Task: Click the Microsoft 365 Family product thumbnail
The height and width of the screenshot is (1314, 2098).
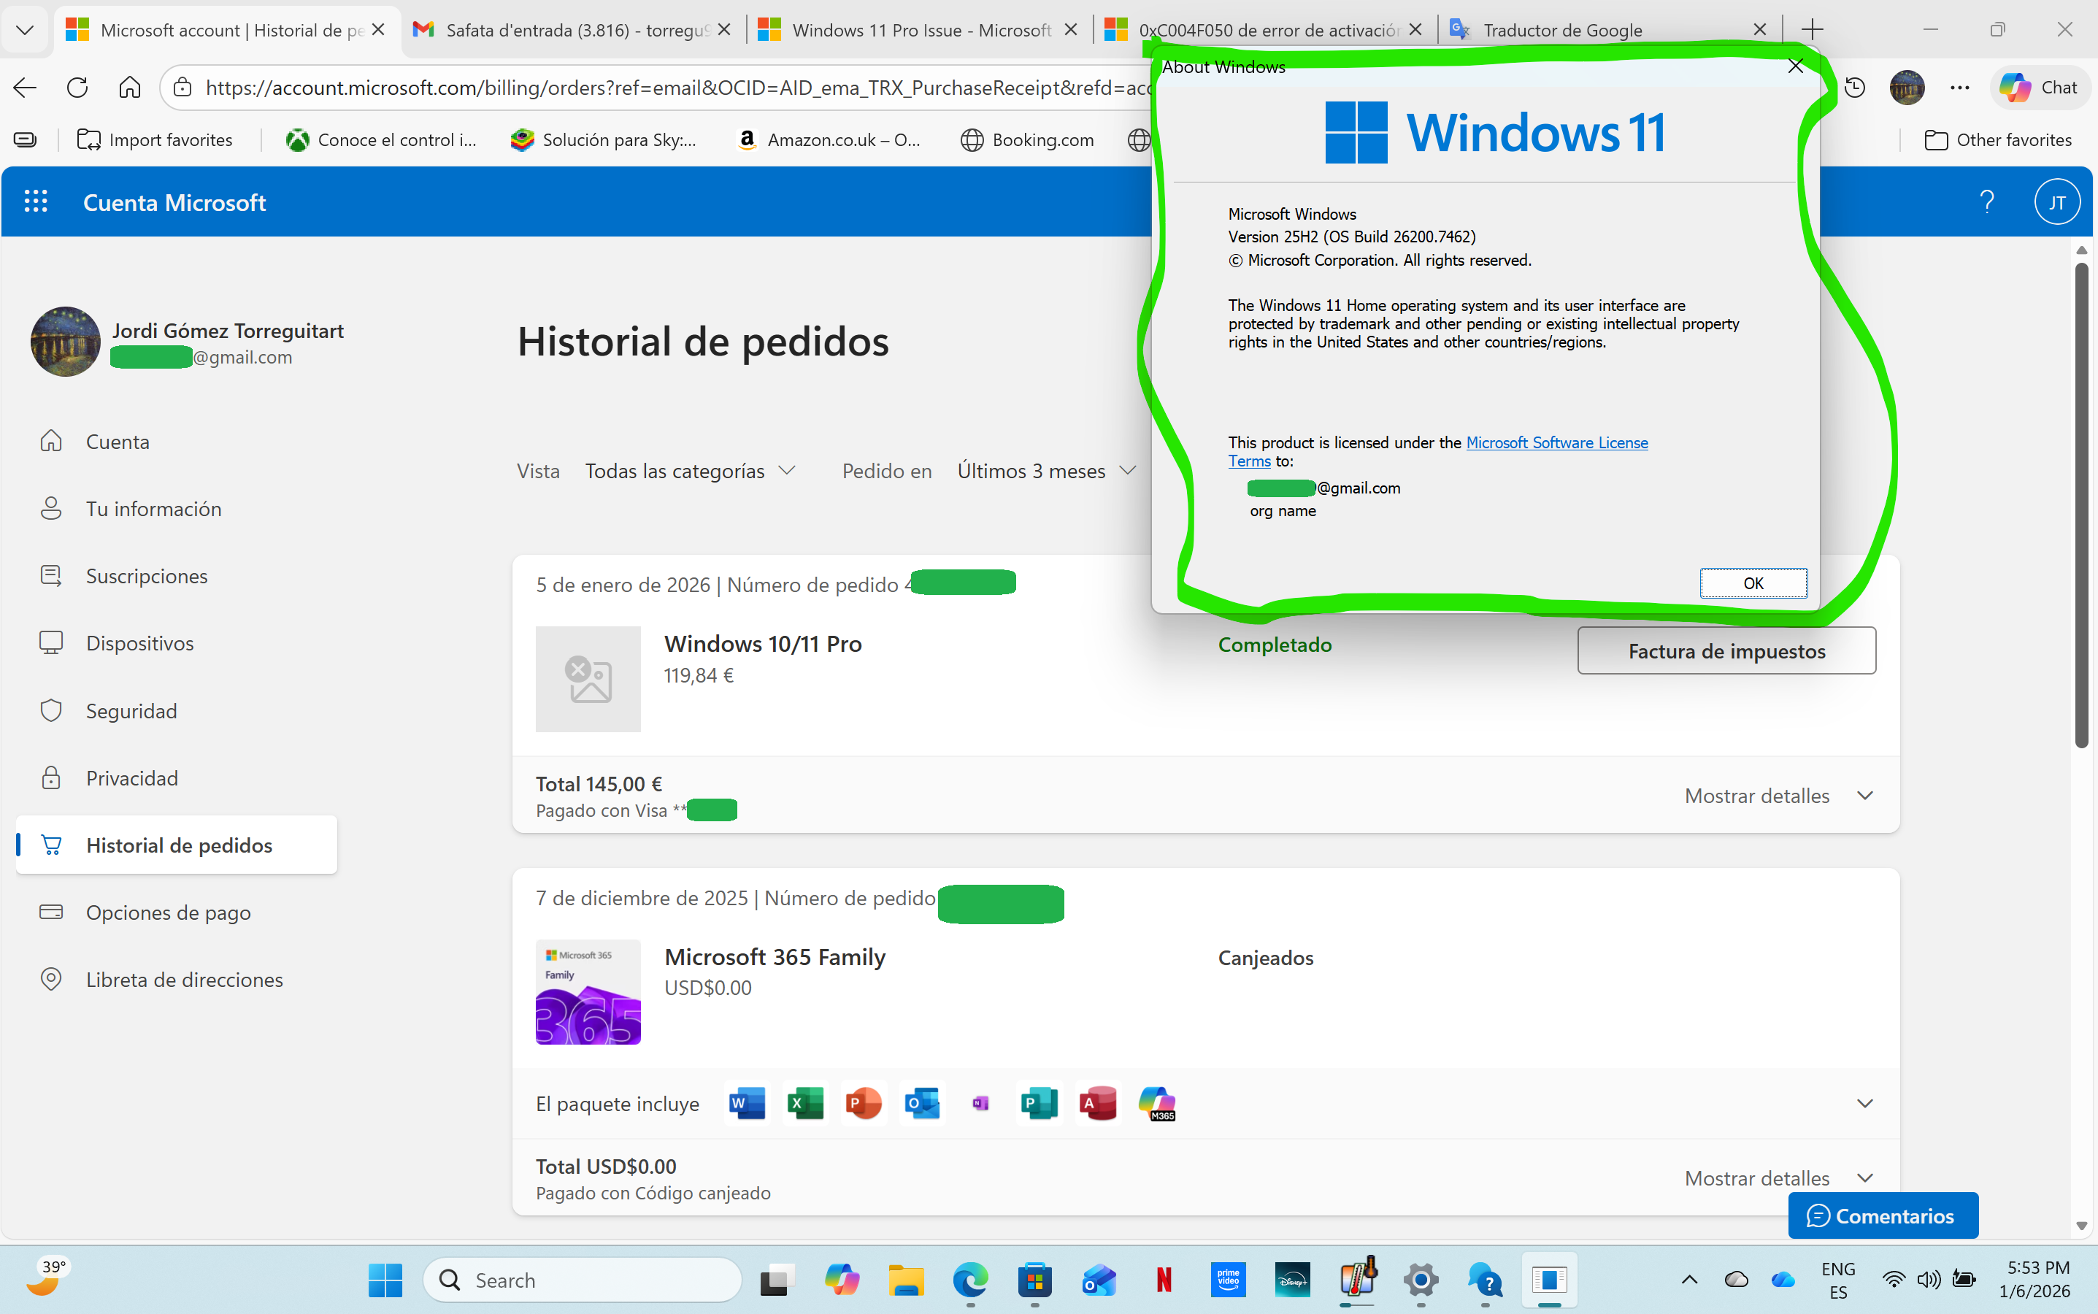Action: pos(588,991)
